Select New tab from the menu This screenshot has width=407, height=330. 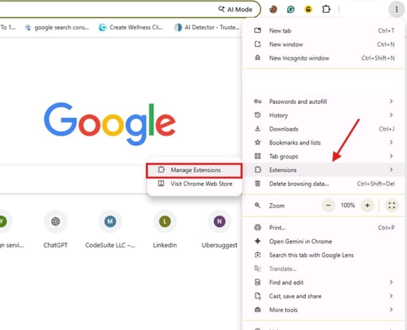(x=323, y=31)
